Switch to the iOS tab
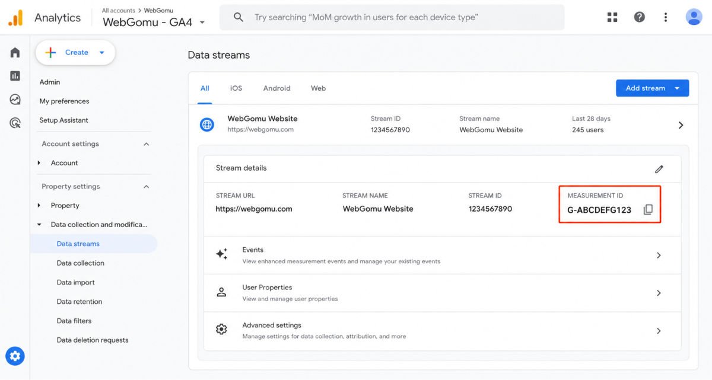The image size is (712, 380). pyautogui.click(x=236, y=88)
